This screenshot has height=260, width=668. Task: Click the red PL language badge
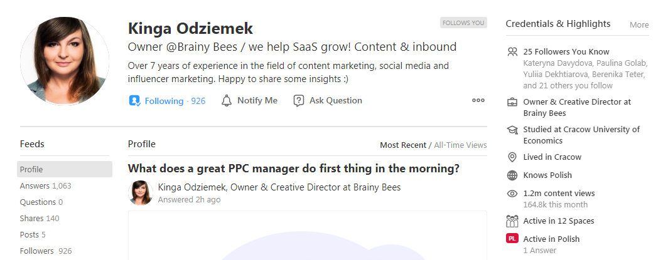click(x=512, y=239)
